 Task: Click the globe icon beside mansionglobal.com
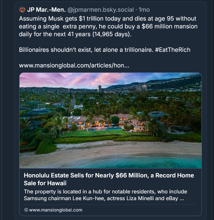coord(26,210)
